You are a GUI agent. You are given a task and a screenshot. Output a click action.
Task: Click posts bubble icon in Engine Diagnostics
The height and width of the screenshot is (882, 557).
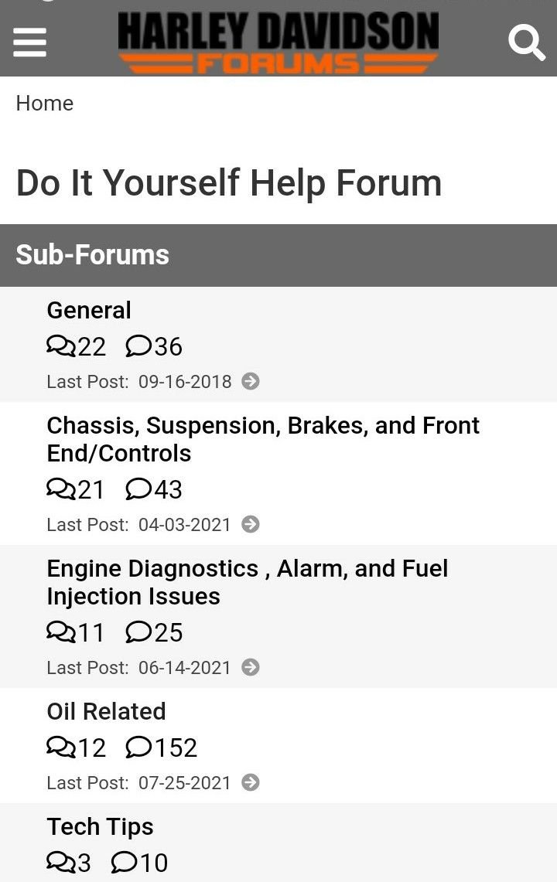tap(138, 632)
